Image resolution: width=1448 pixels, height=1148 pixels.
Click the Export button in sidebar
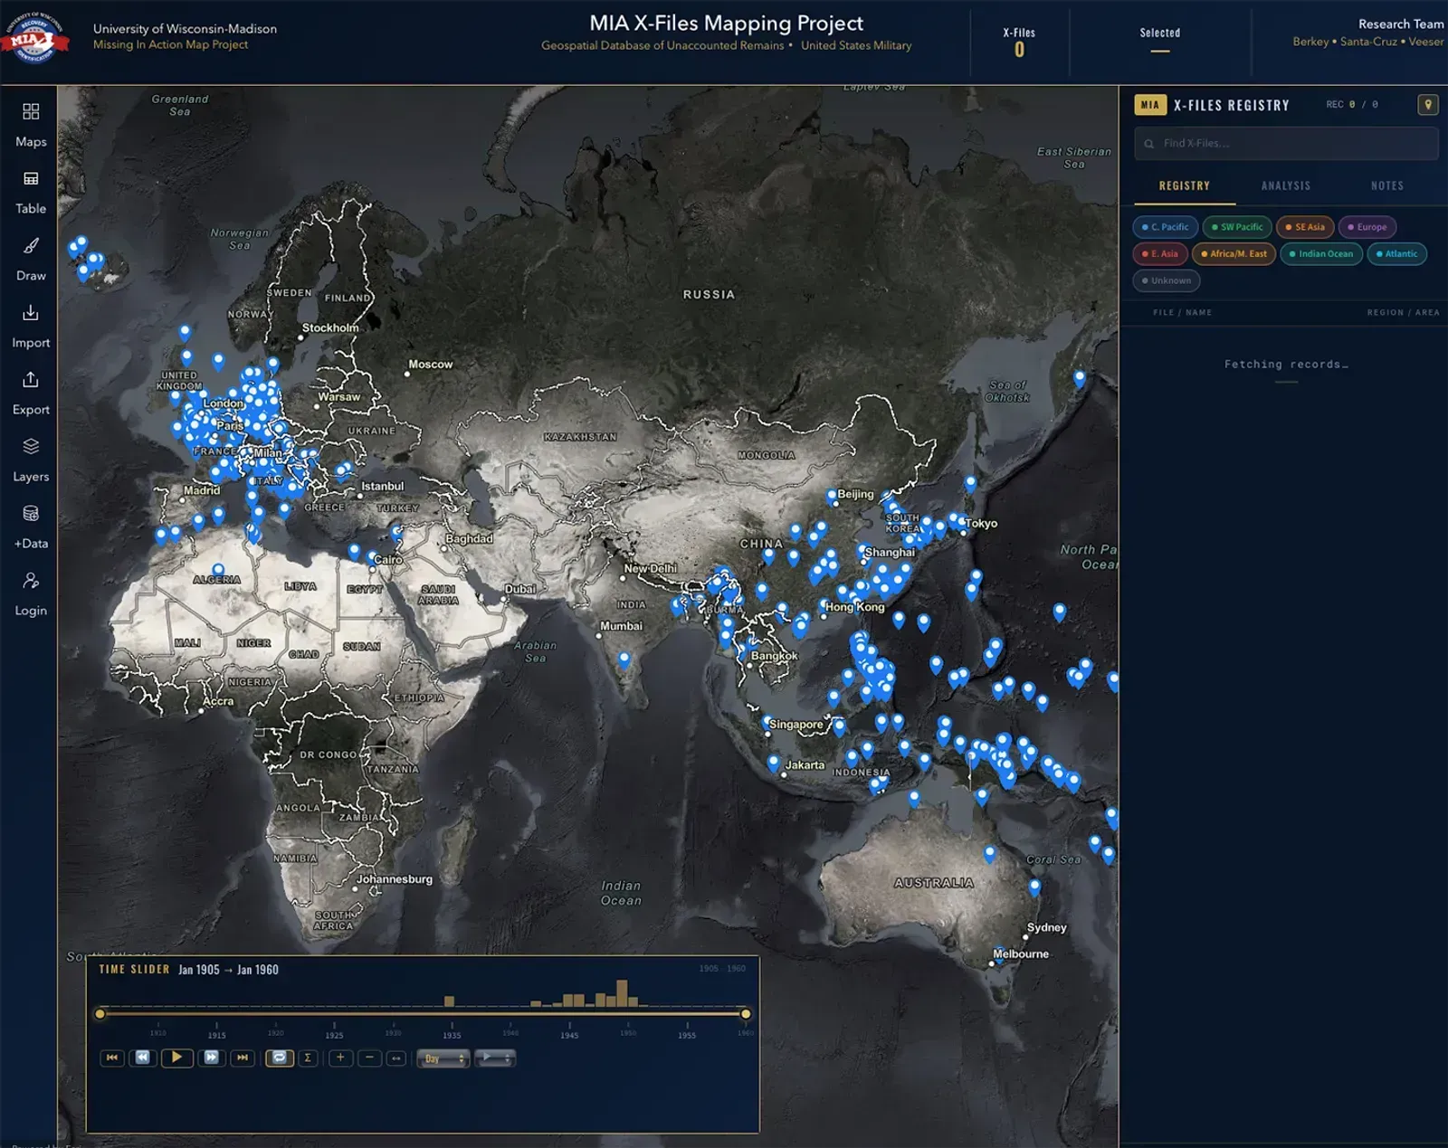click(x=31, y=392)
